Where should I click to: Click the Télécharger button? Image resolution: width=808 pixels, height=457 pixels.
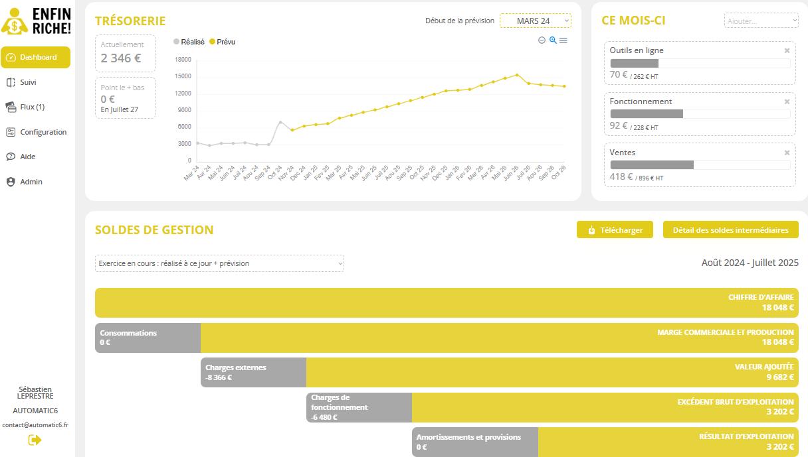pos(615,230)
